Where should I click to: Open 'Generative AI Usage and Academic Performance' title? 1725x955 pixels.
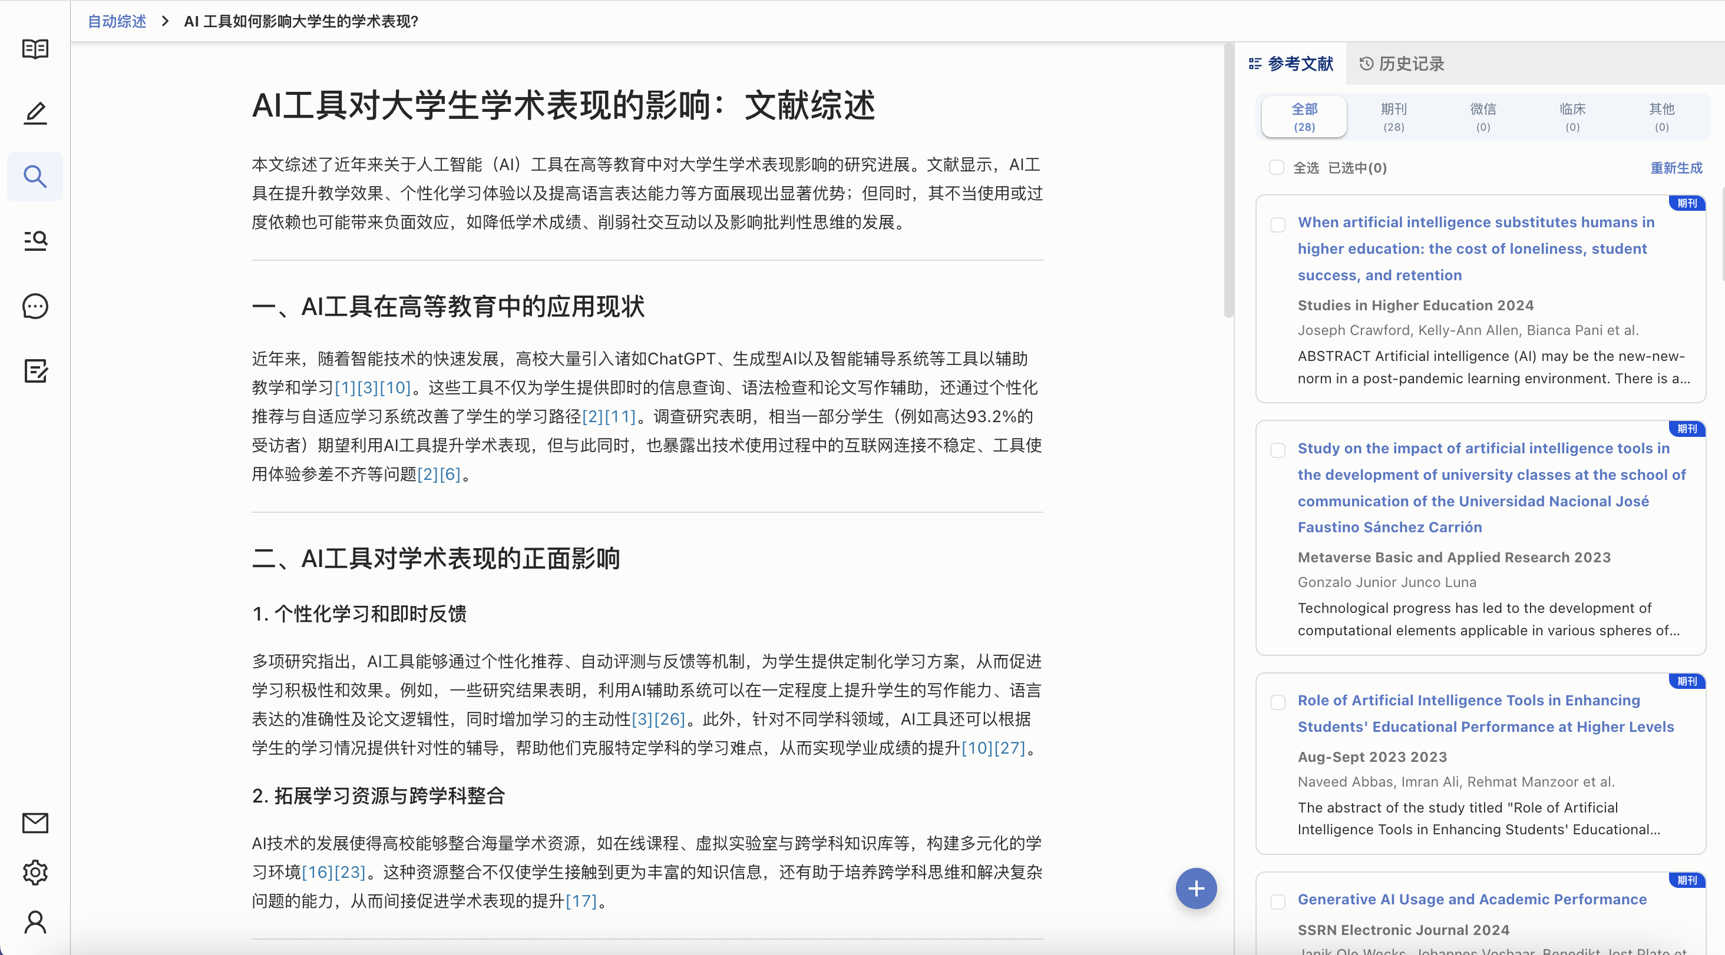(1472, 899)
